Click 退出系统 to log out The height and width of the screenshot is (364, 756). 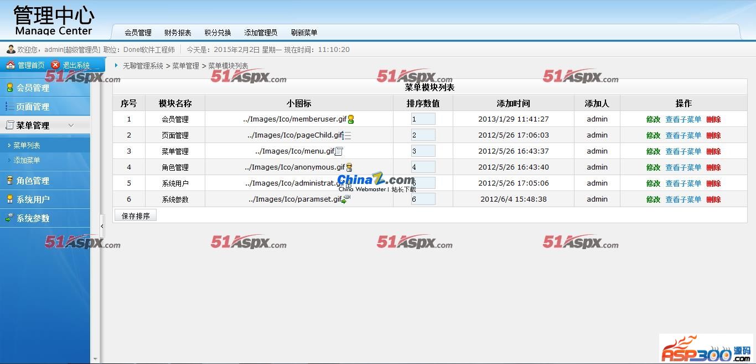click(76, 65)
